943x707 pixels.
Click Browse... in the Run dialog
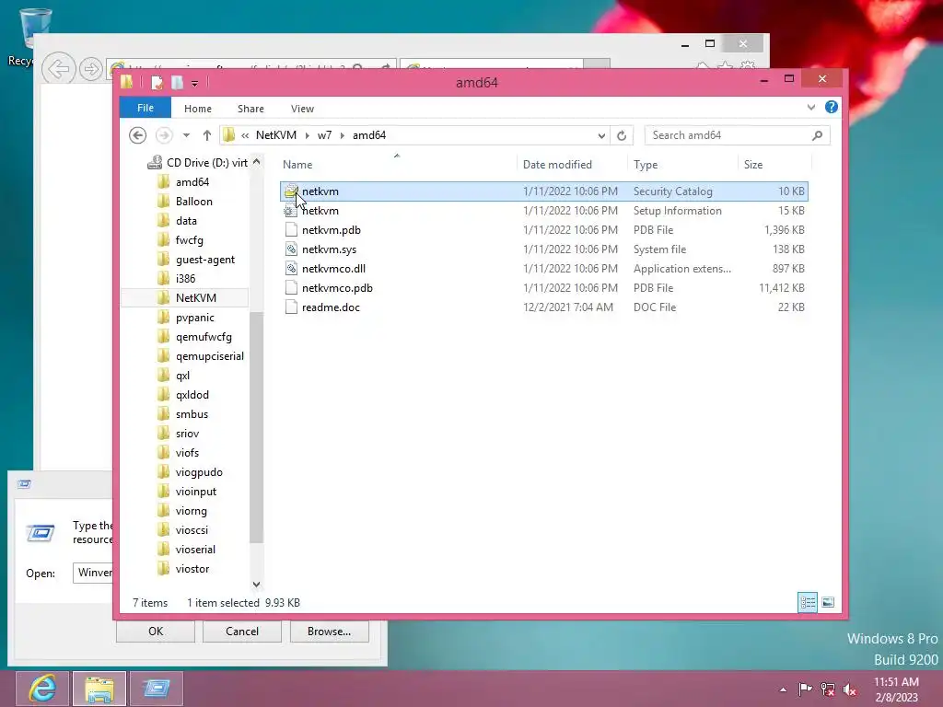point(329,632)
